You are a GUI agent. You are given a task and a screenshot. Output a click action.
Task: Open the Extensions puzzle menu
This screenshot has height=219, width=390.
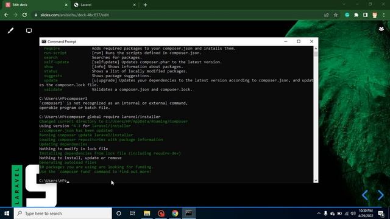356,15
